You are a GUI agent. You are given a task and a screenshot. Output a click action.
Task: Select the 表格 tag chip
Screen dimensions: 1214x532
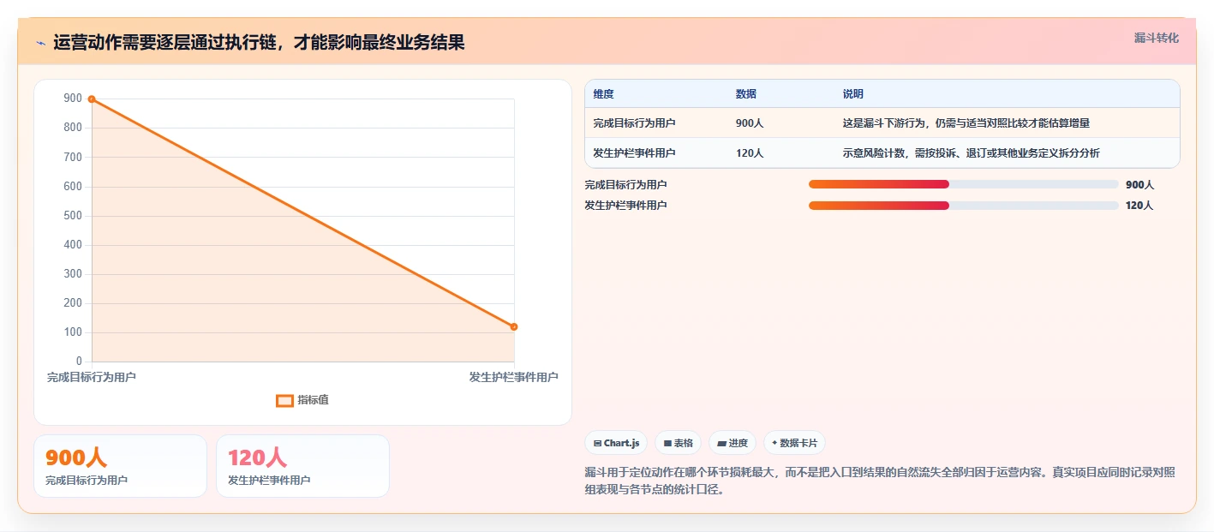pos(678,443)
